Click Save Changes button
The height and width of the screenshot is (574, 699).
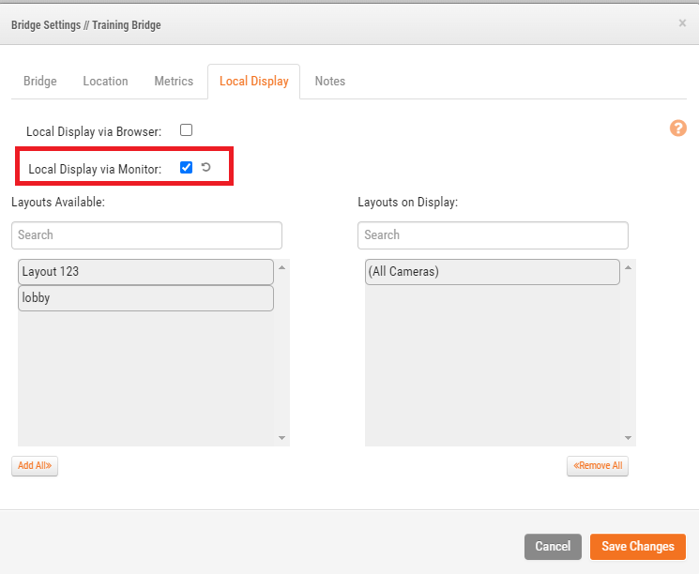coord(637,547)
